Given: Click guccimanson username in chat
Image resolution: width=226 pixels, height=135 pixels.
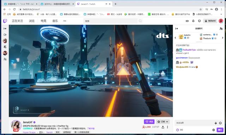Looking at the screenshot, I should pos(182,58).
